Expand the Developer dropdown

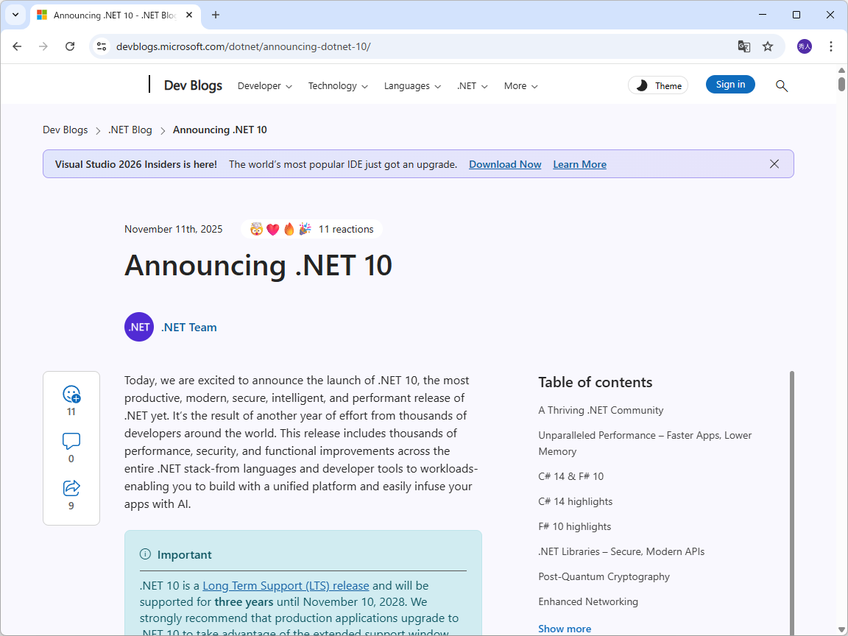264,85
